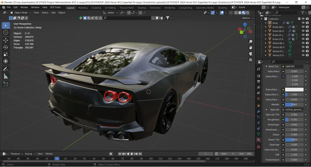Select the Select Box tool
This screenshot has width=311, height=167.
pyautogui.click(x=6, y=25)
